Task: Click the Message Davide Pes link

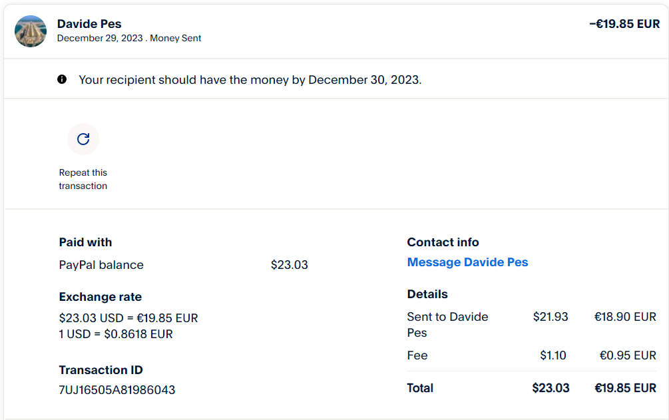Action: (x=467, y=262)
